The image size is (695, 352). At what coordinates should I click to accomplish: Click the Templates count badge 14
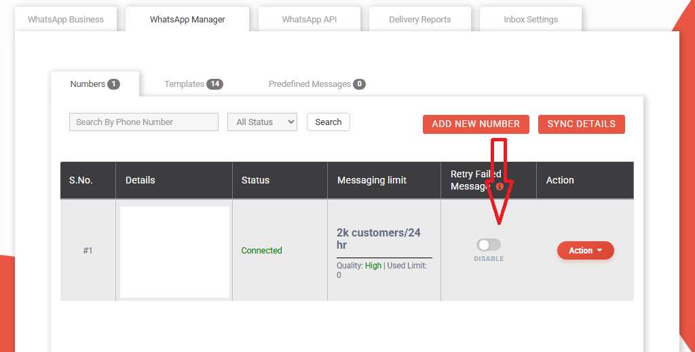[x=215, y=84]
